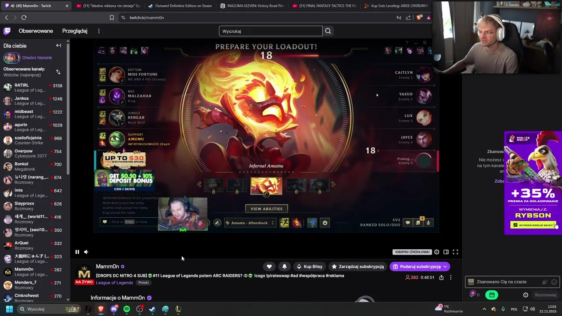
Task: Click the browser share icon in address bar
Action: click(408, 18)
